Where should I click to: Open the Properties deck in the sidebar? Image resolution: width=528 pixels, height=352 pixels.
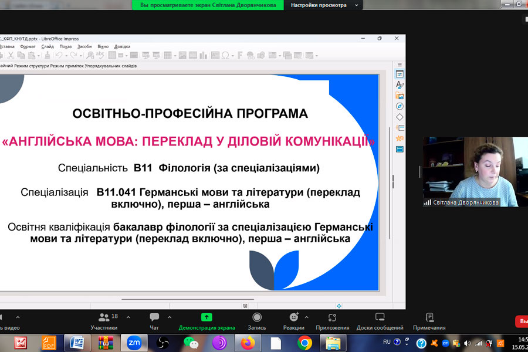(x=400, y=75)
